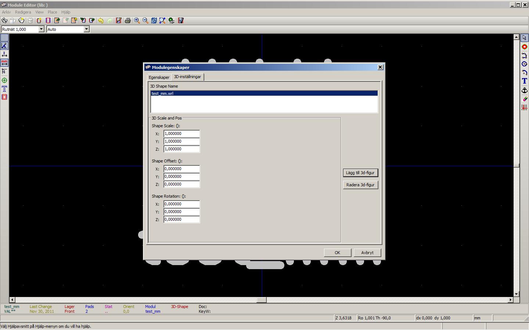Click the Print icon in toolbar
529x330 pixels.
[127, 21]
